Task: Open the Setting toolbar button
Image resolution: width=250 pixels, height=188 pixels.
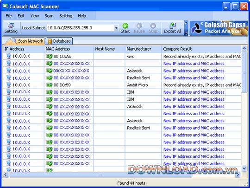Action: click(x=11, y=28)
